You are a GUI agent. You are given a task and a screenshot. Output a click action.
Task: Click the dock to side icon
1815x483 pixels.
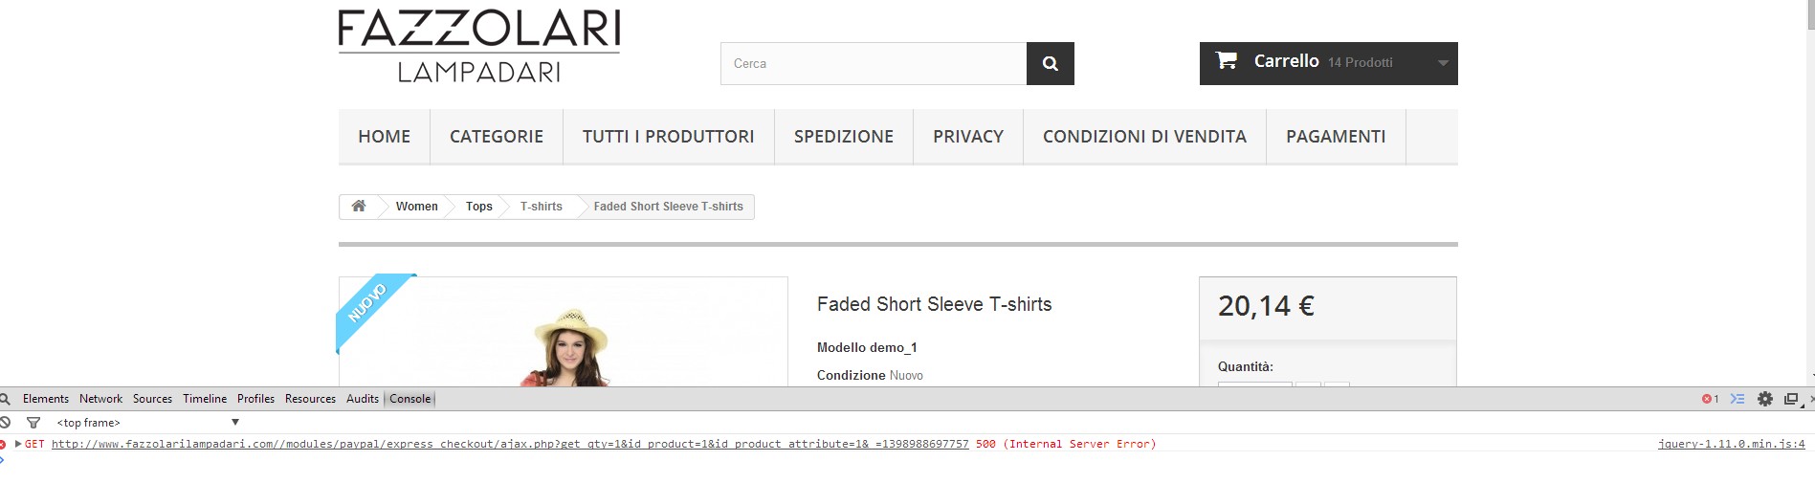pos(1791,399)
